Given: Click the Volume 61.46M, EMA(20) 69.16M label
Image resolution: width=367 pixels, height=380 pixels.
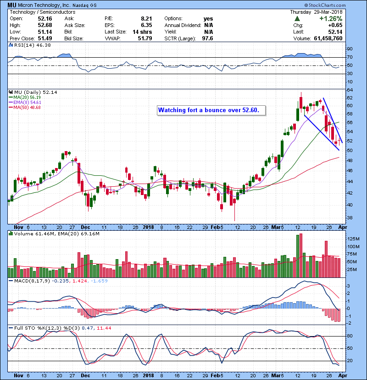Looking at the screenshot, I should point(57,234).
